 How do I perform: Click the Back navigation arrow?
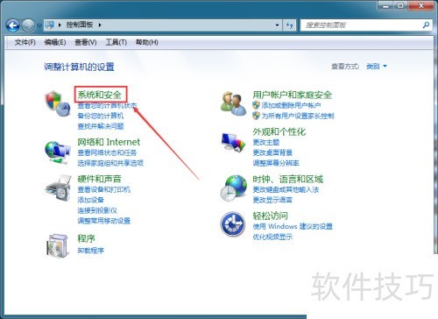pos(13,25)
